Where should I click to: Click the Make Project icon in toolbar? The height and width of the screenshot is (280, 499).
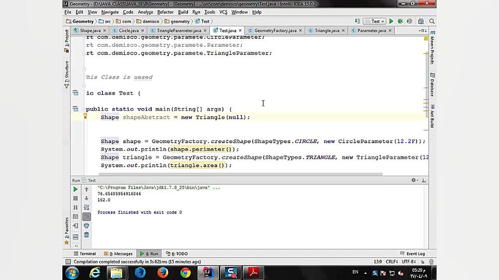pos(358,21)
